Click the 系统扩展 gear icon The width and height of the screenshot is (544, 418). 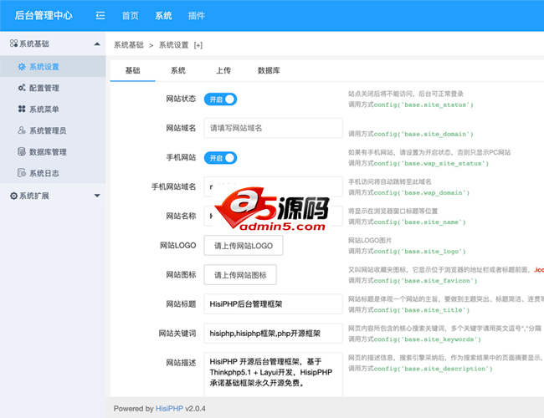pos(13,196)
